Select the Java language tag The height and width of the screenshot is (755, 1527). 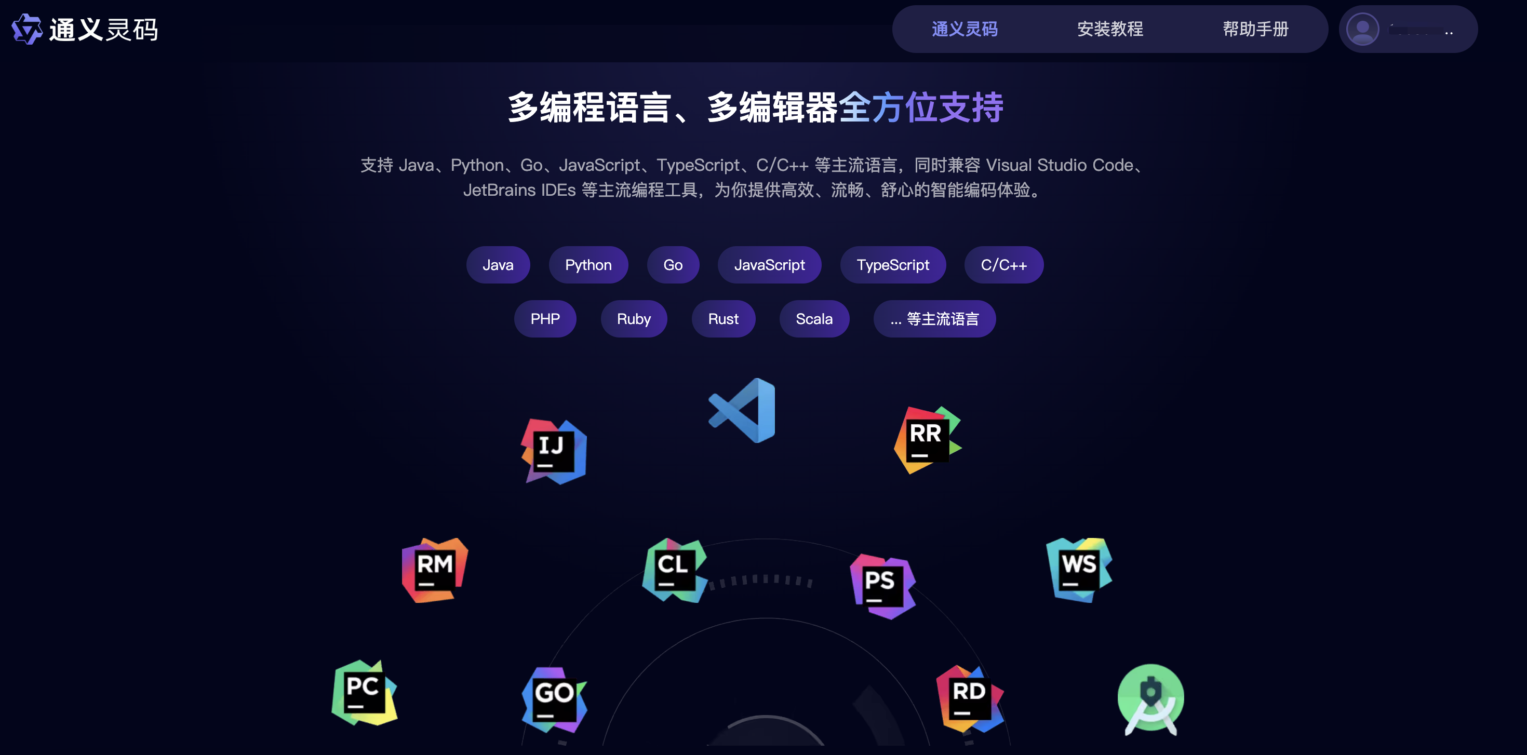(x=498, y=264)
